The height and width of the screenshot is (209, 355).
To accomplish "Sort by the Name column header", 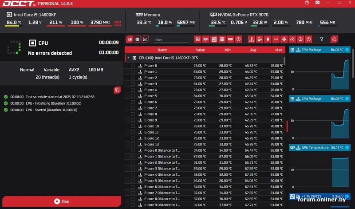I will 162,50.
